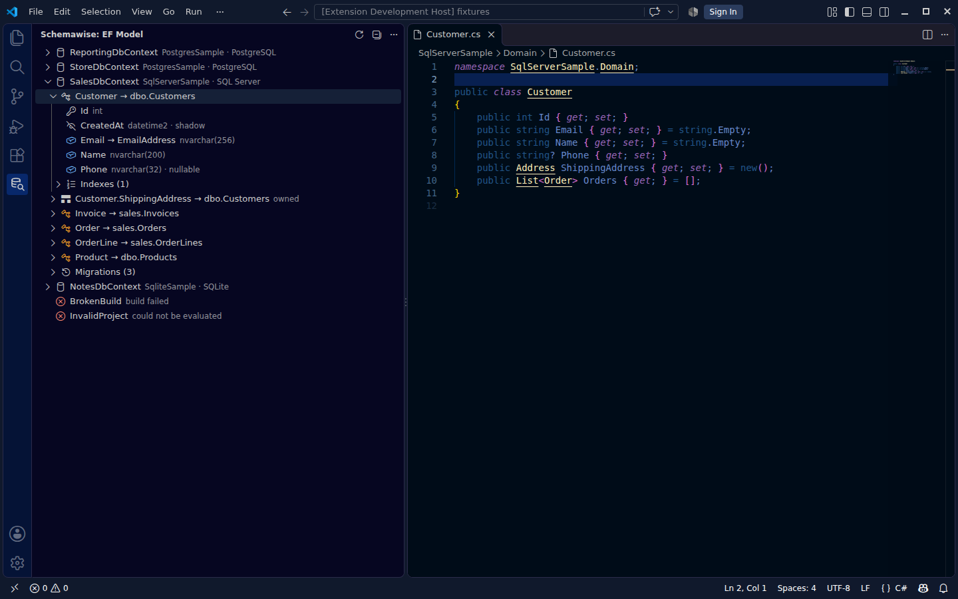
Task: Open the Manage gear icon
Action: click(17, 563)
